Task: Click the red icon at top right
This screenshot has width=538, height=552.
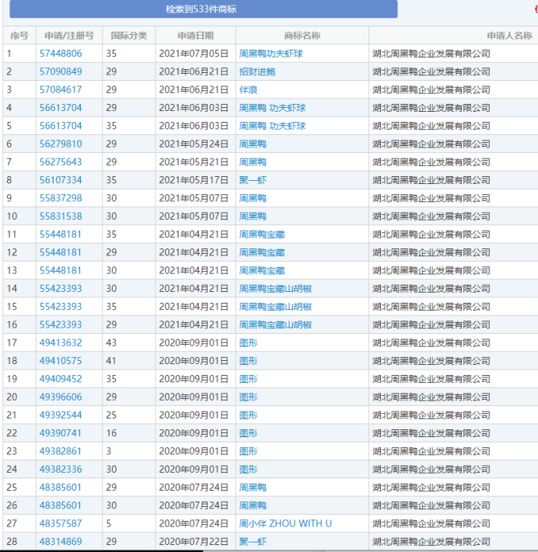Action: (x=534, y=8)
